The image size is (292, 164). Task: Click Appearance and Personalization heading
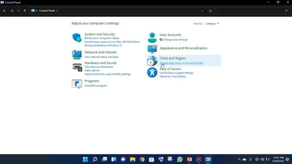183,48
